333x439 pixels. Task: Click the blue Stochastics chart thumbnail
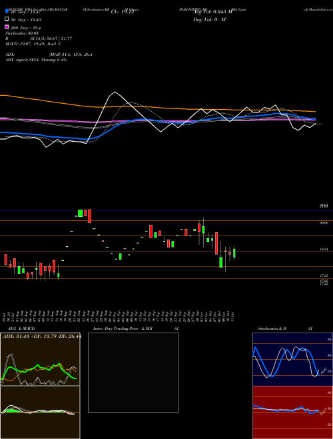(x=292, y=359)
